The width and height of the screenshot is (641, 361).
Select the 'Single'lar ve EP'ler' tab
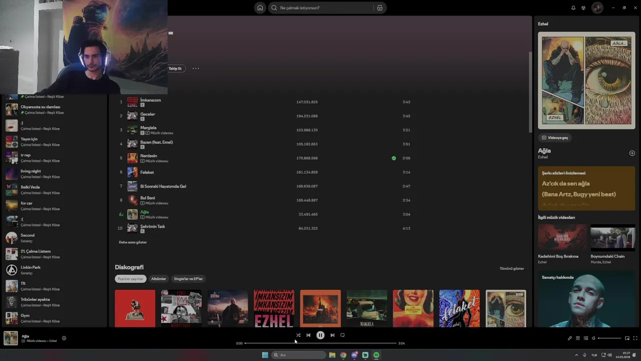click(188, 279)
